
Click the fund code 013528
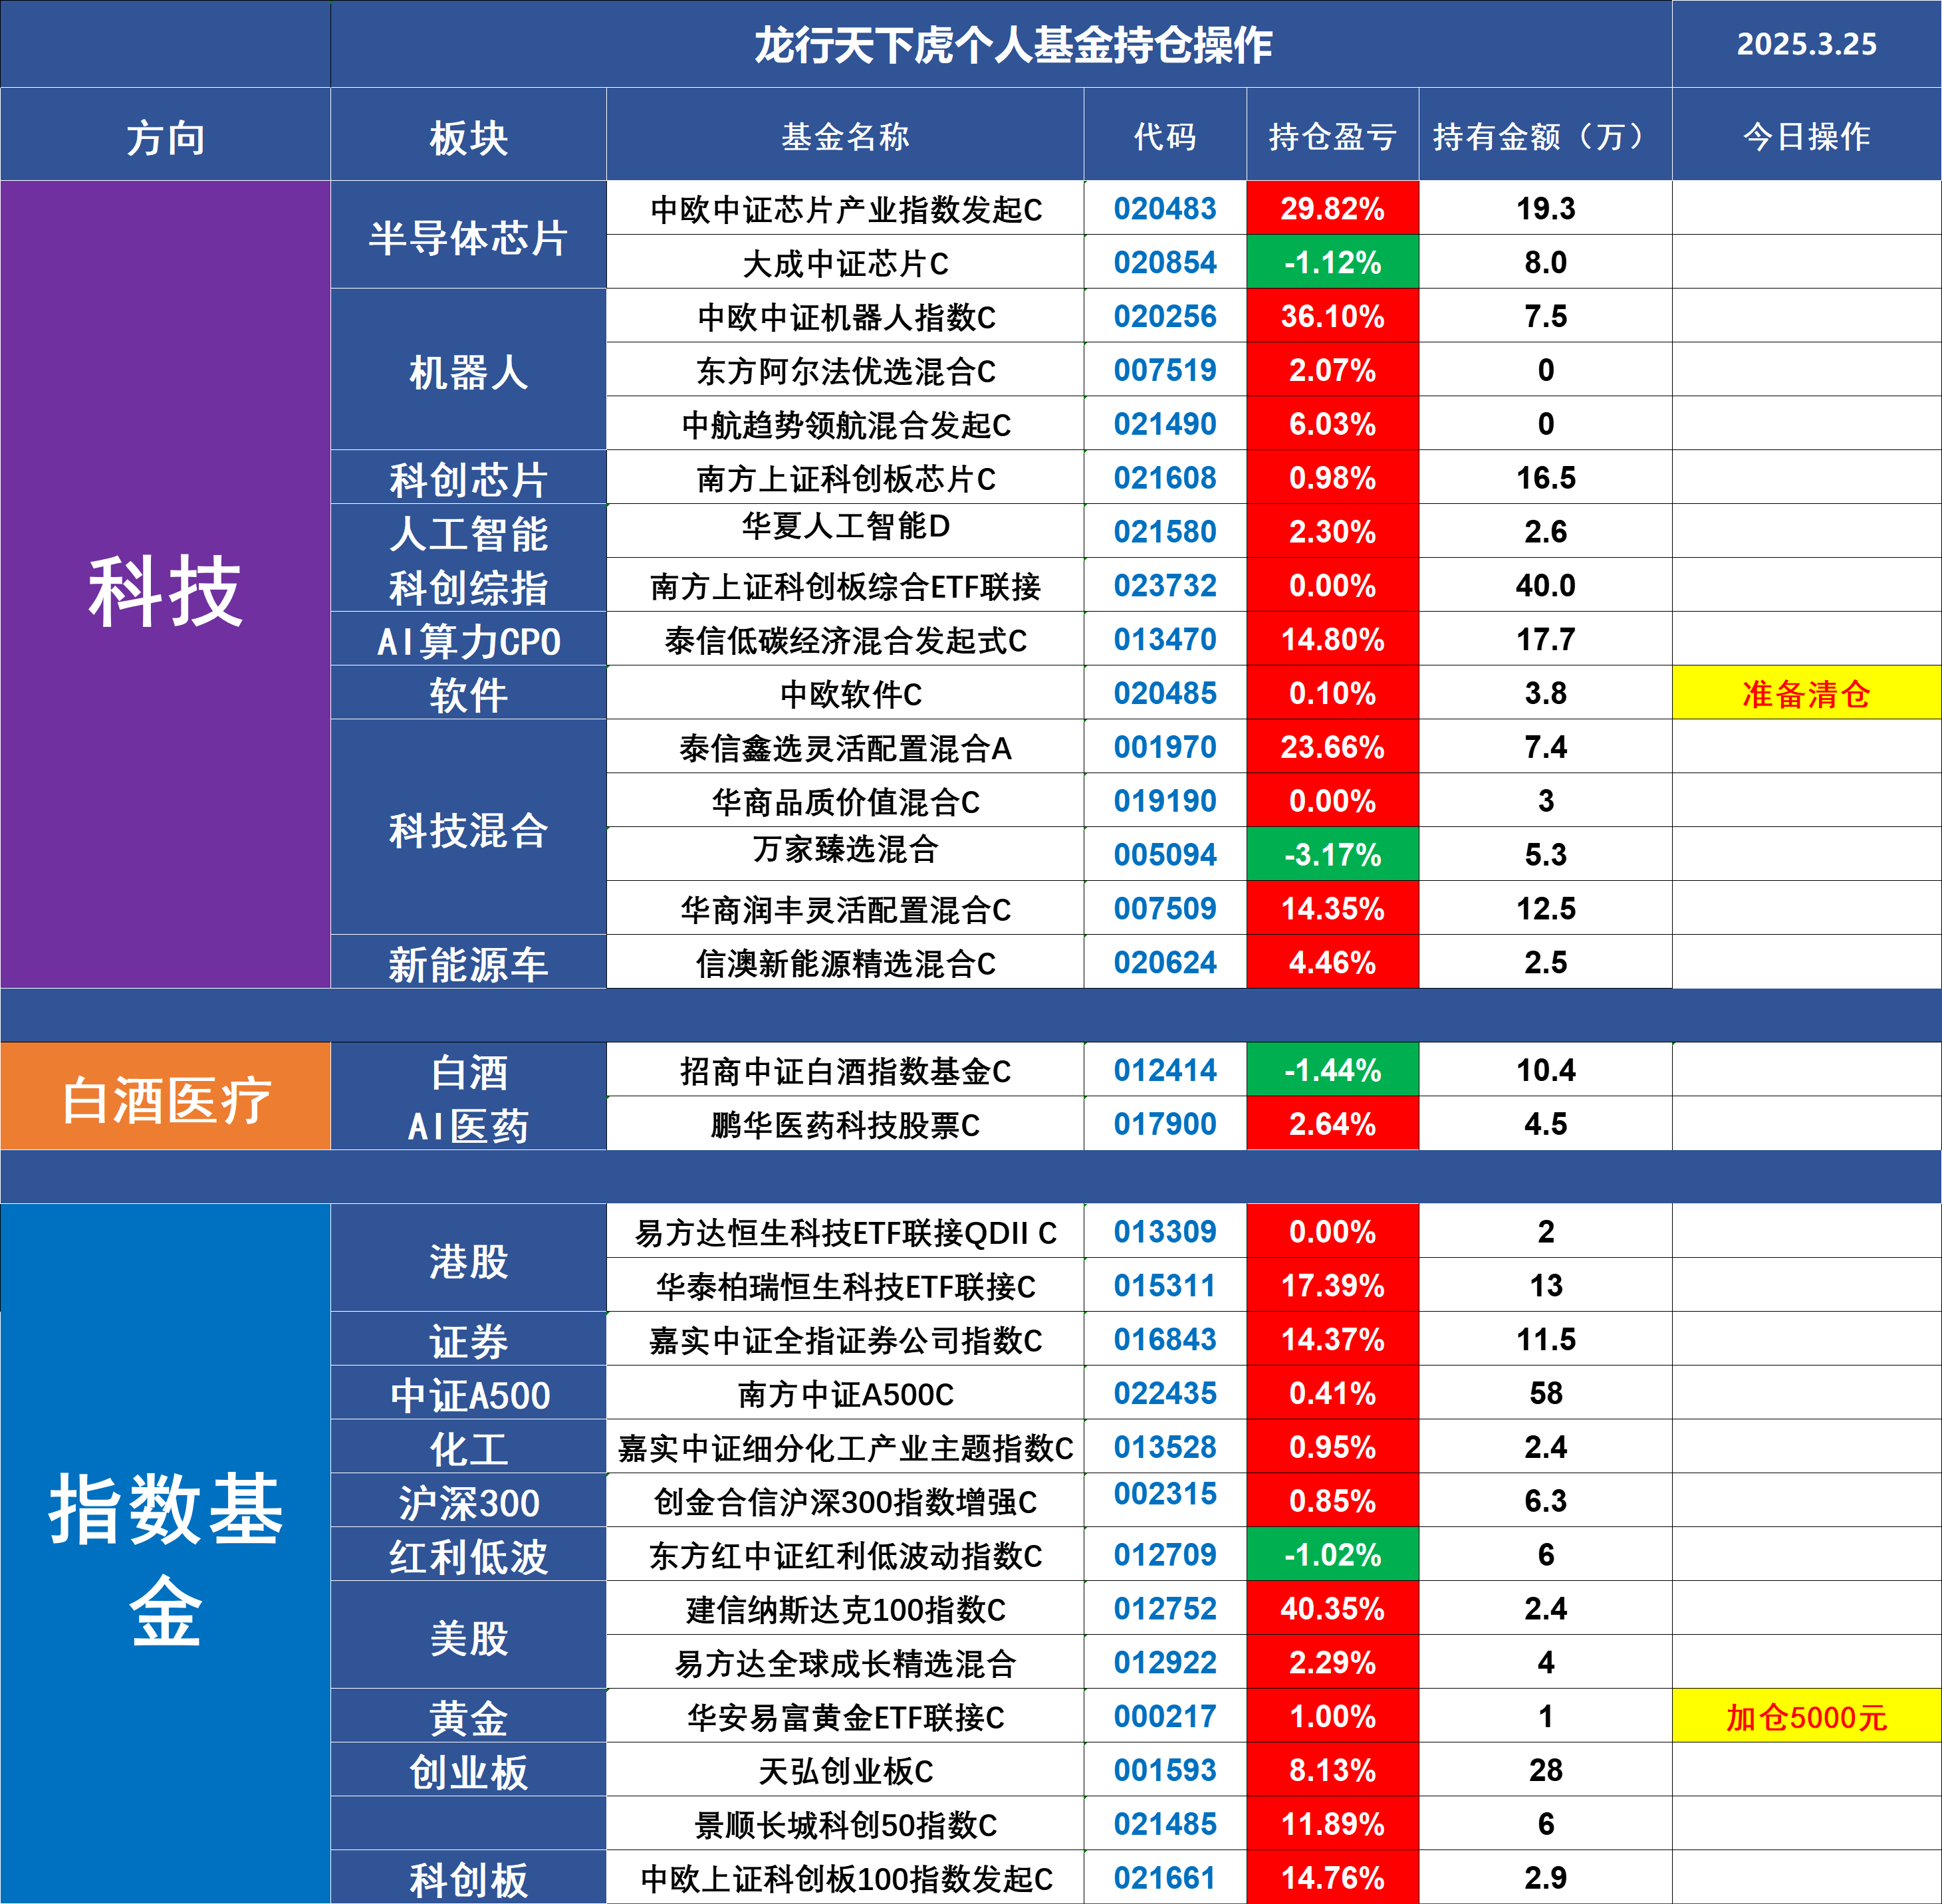coord(1165,1447)
